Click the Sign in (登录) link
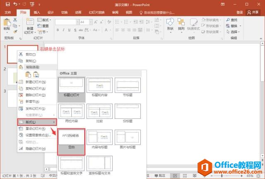This screenshot has height=179, width=265. 239,12
